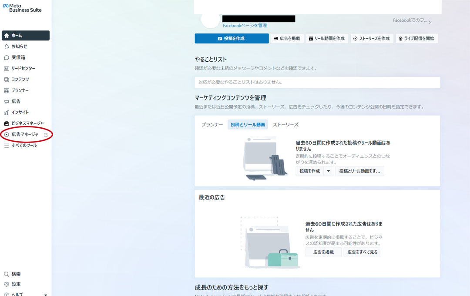The height and width of the screenshot is (296, 470).
Task: Click the Meta Business Suite logo
Action: tap(22, 8)
